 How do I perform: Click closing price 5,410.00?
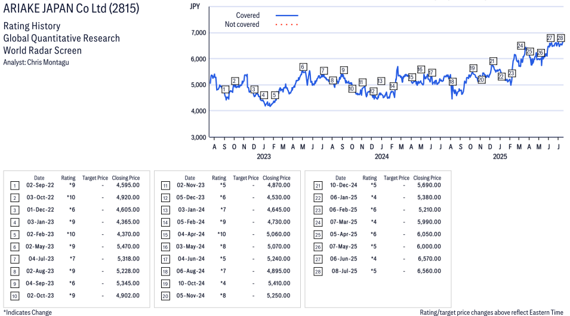coord(279,283)
